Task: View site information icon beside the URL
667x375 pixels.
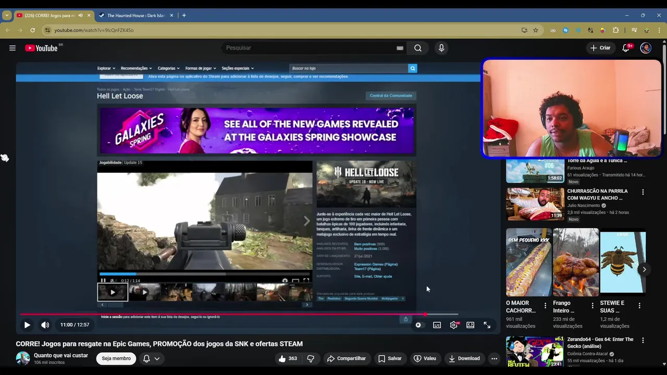Action: 47,30
